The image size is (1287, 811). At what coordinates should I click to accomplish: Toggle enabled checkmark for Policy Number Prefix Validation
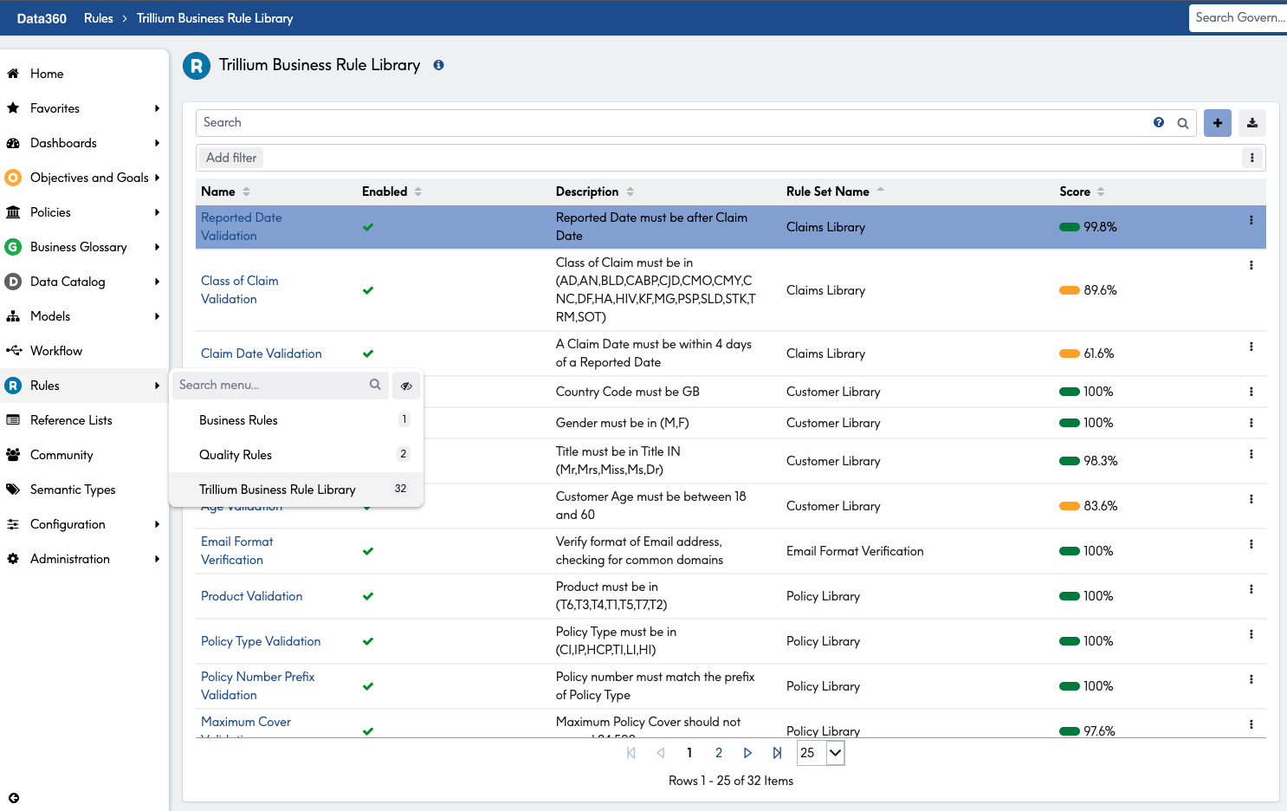click(x=368, y=686)
